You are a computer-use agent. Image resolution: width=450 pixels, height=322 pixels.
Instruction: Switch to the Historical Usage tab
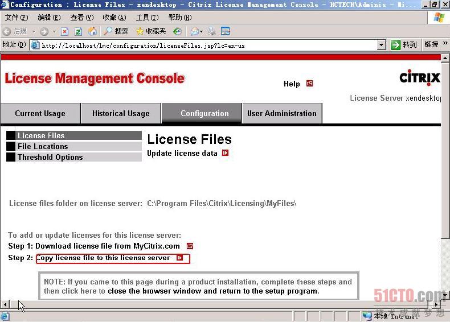[x=121, y=114]
